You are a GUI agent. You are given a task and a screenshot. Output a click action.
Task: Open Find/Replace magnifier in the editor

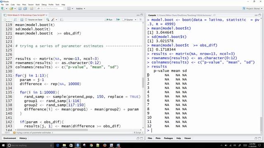click(48, 20)
